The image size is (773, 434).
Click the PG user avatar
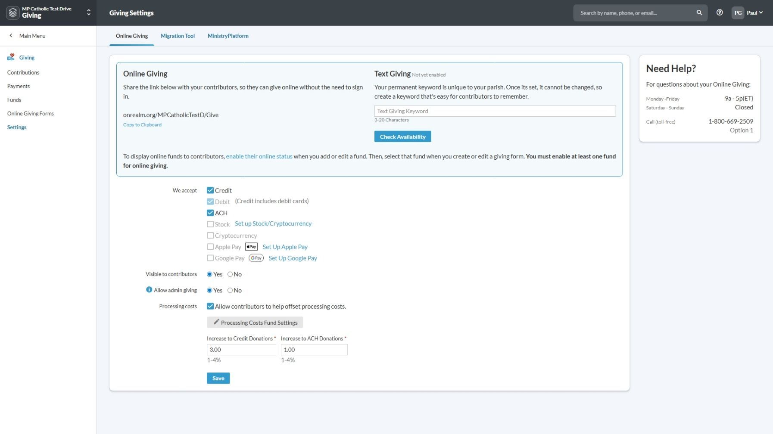(738, 13)
